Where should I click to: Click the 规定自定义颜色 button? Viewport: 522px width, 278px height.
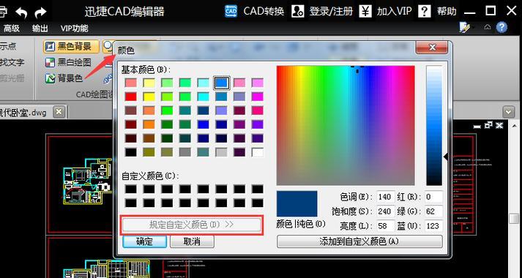(192, 225)
